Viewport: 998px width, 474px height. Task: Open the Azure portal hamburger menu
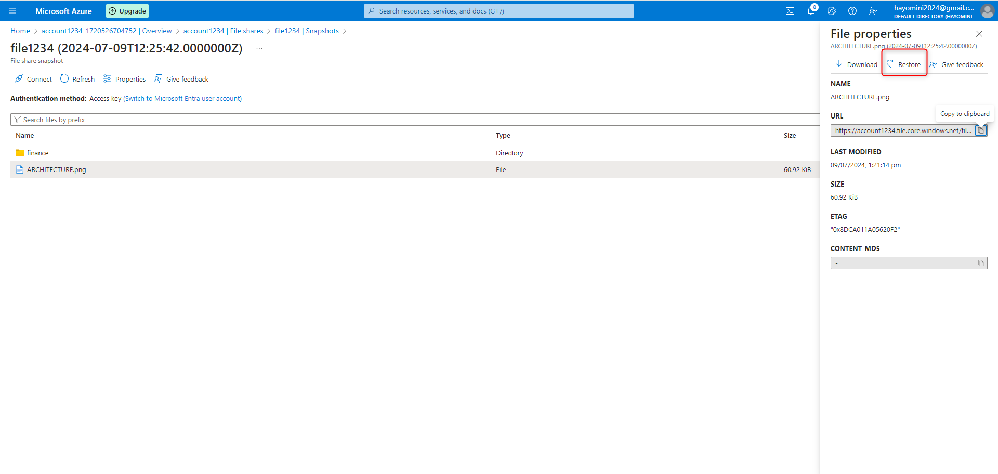point(12,11)
